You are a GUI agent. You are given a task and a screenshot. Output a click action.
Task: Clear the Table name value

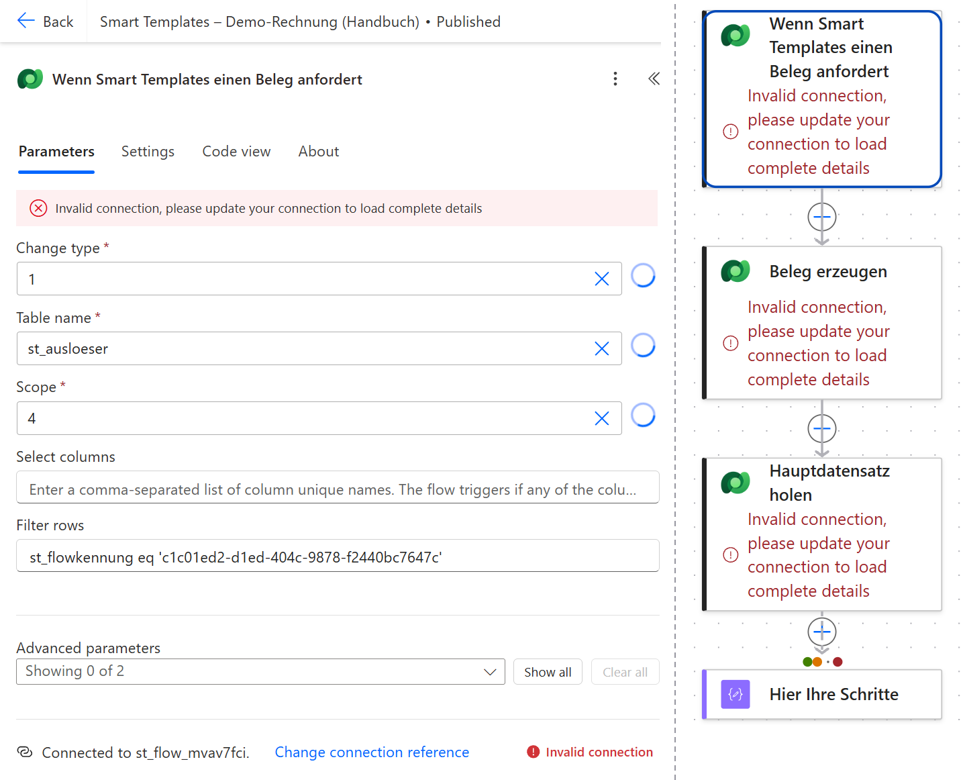(602, 349)
